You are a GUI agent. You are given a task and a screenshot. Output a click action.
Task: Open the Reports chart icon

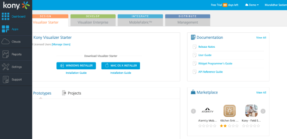[6, 54]
